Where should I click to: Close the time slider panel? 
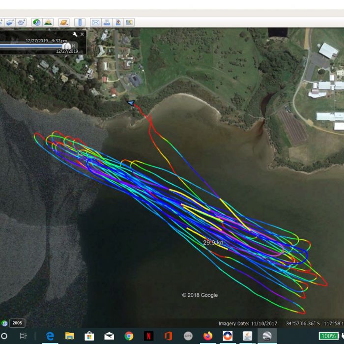(x=82, y=34)
